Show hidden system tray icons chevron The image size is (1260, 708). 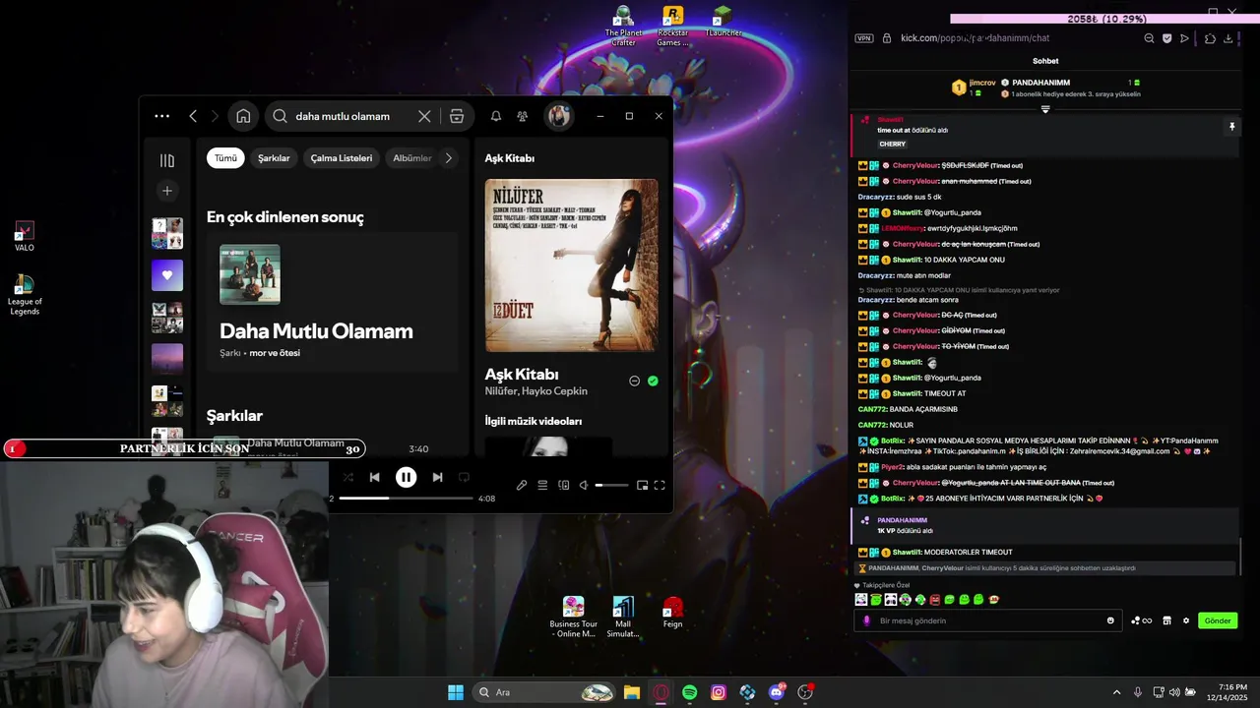[x=1116, y=692]
